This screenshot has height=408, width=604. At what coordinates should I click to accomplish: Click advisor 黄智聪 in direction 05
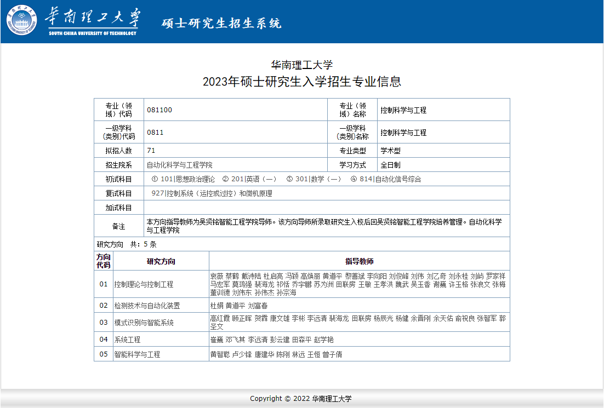(220, 354)
